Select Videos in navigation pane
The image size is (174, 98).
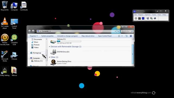pos(35,47)
